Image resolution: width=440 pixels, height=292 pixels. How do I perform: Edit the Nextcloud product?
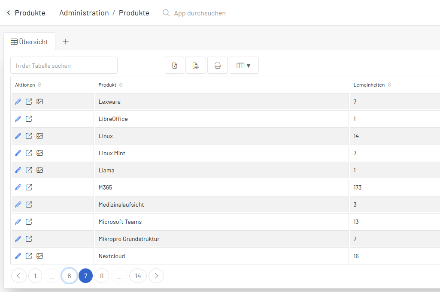[x=18, y=256]
